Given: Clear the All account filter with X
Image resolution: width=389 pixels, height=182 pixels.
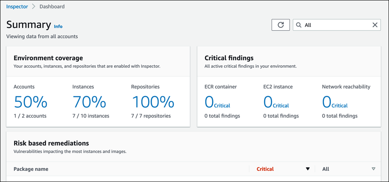Looking at the screenshot, I should 375,25.
